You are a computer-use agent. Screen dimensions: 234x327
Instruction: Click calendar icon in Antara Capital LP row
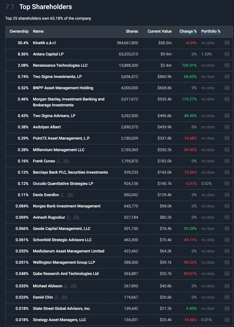tap(227, 54)
